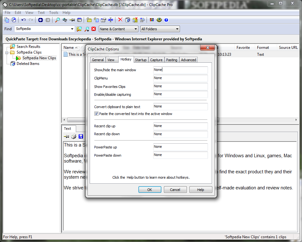The image size is (302, 242).
Task: Select Search Results in folder tree
Action: [28, 47]
